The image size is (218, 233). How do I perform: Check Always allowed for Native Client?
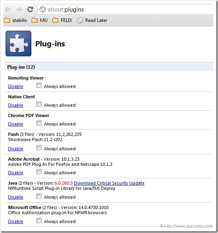click(x=39, y=104)
